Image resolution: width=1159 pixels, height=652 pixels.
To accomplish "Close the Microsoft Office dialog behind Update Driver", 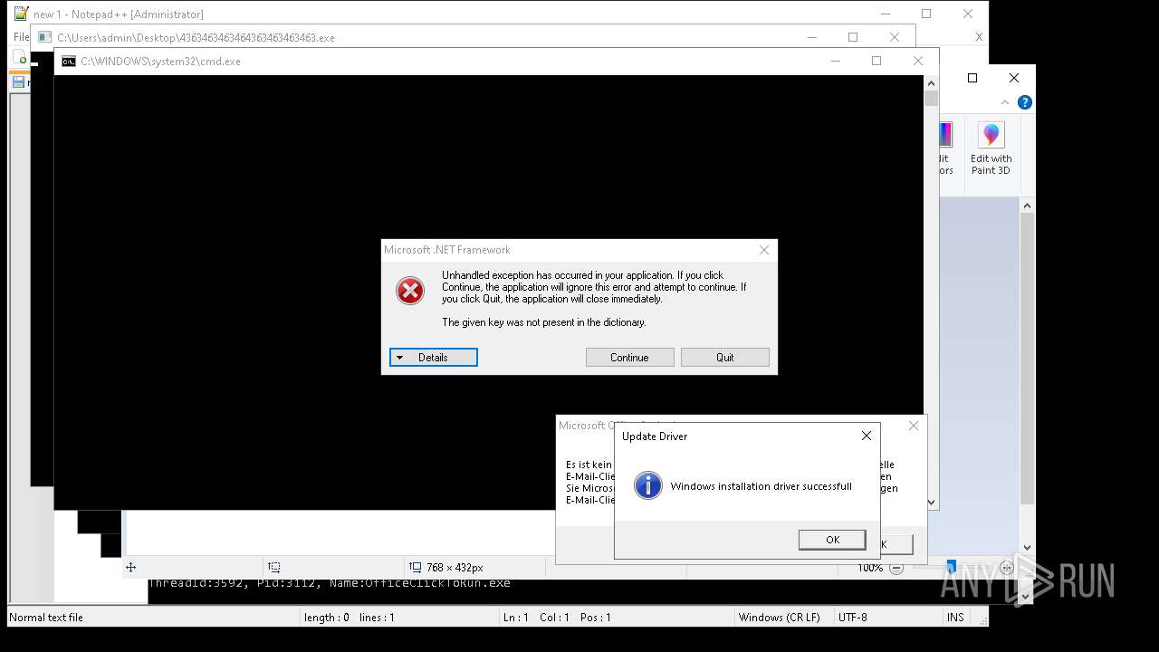I will (914, 426).
